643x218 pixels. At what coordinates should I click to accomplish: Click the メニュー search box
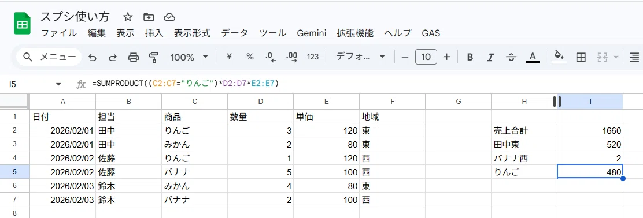[x=49, y=57]
